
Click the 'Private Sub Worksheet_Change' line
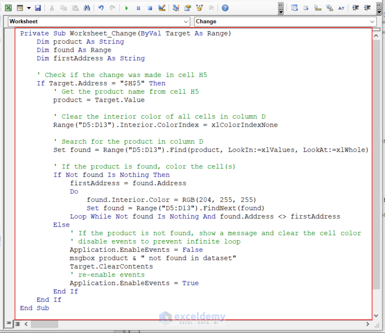[x=126, y=34]
